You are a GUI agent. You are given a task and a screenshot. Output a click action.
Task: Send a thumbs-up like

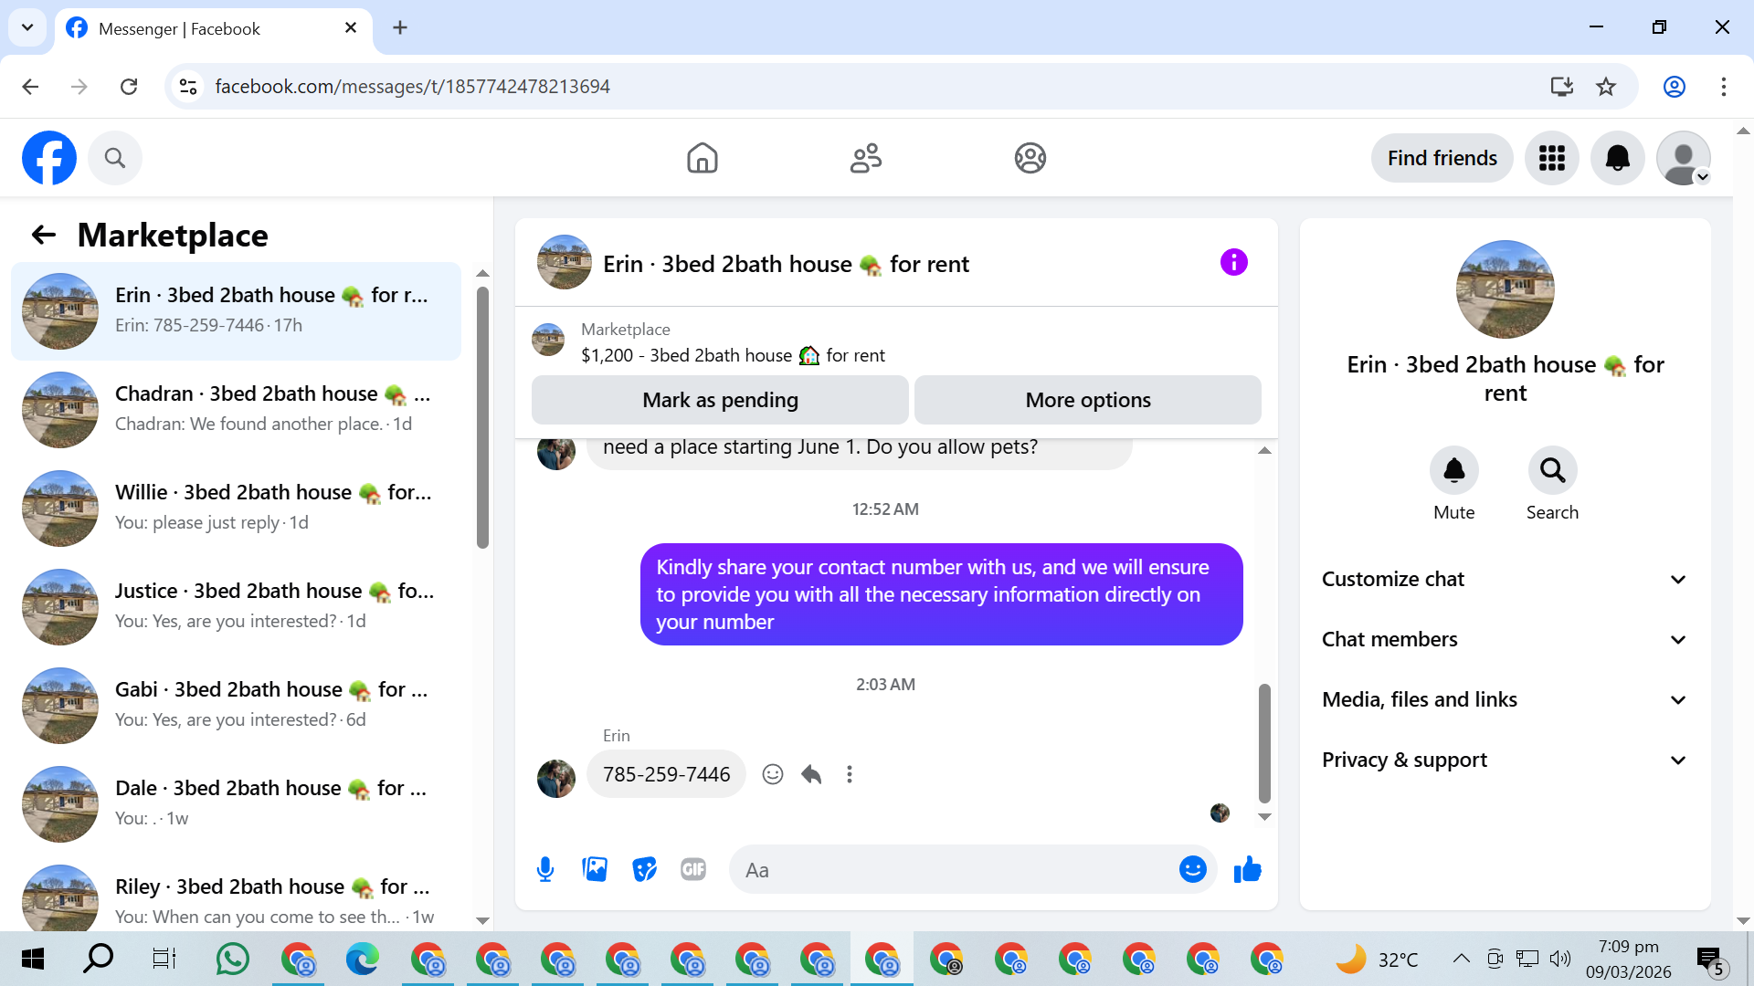pos(1247,869)
